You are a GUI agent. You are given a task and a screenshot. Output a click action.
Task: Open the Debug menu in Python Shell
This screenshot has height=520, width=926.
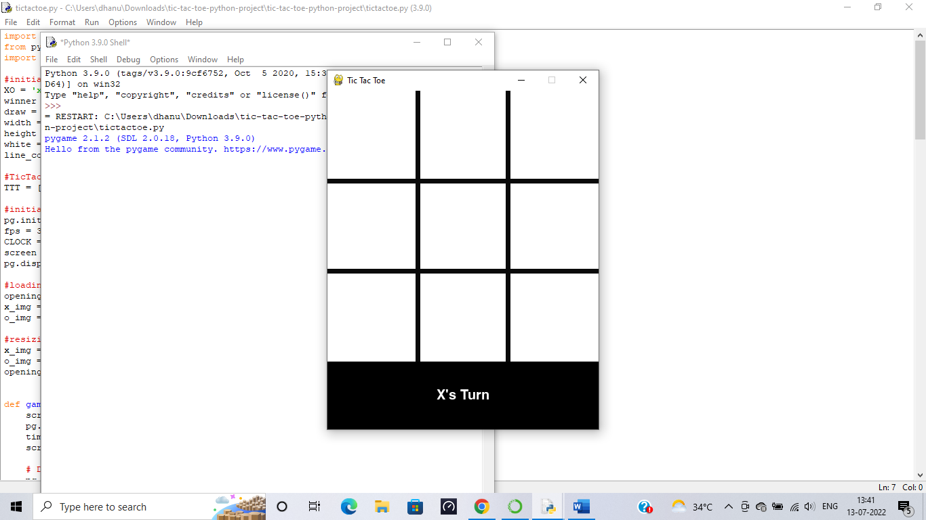[x=128, y=60]
